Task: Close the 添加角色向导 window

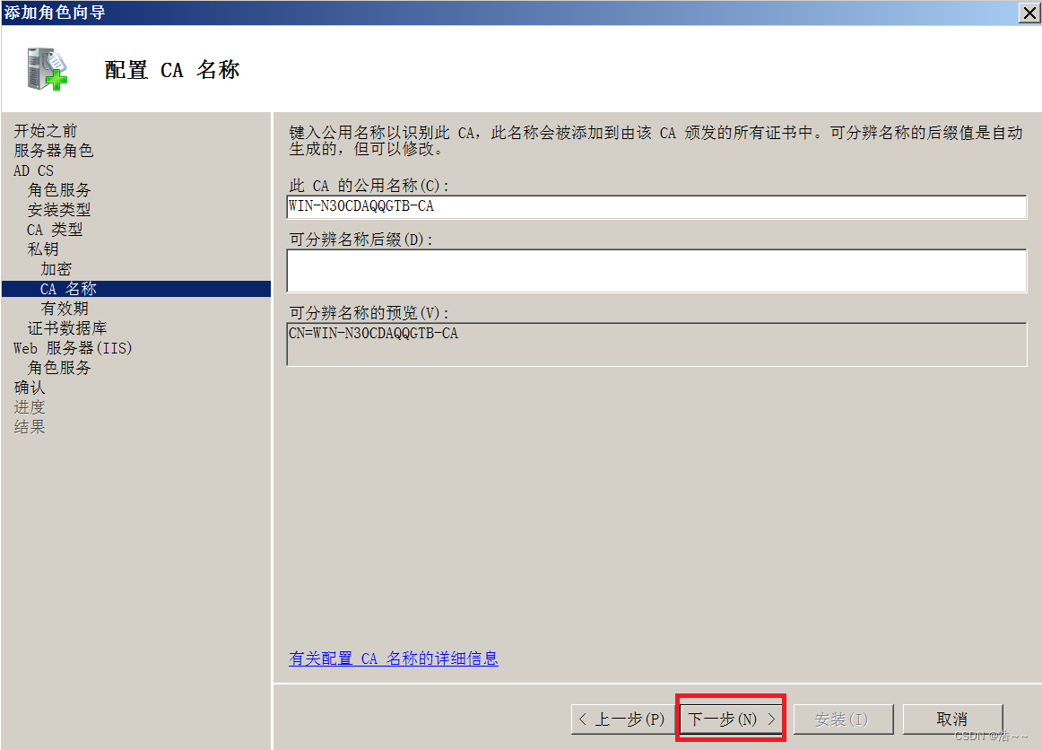Action: (1029, 13)
